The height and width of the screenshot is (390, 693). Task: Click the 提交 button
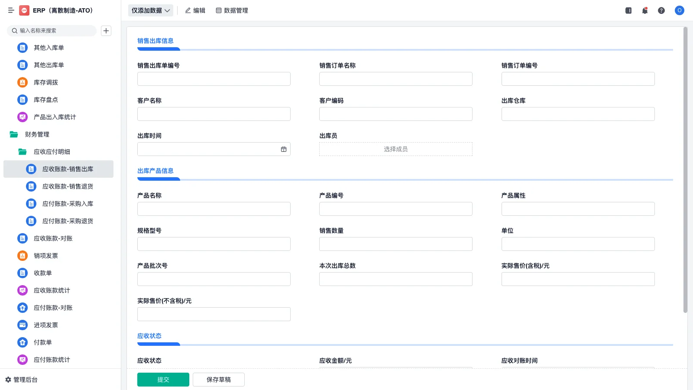163,379
